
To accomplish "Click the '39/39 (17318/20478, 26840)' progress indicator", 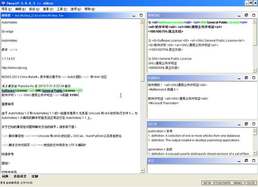I will click(223, 183).
